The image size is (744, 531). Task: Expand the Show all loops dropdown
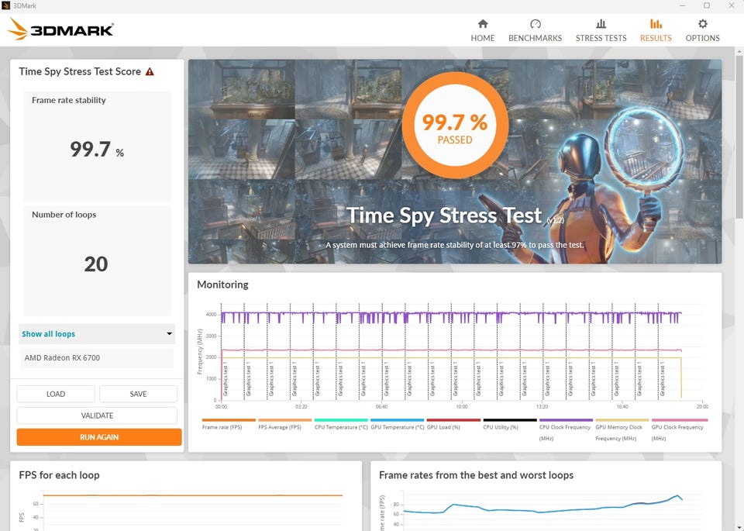[97, 334]
